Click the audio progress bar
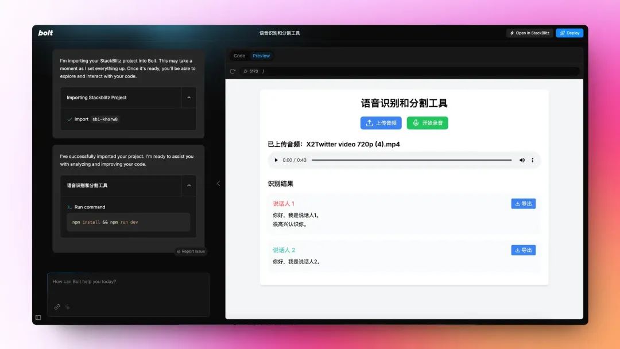The image size is (620, 349). click(x=412, y=160)
